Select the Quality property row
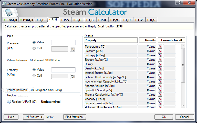This screenshot has width=197, height=123. (111, 64)
